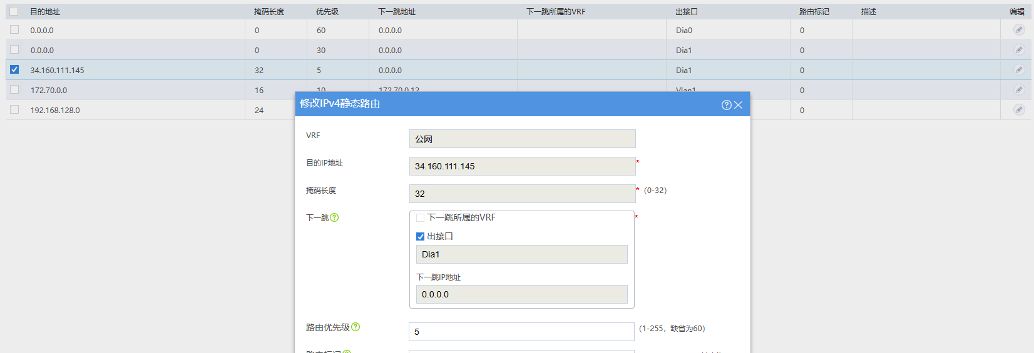Screen dimensions: 1034x353
Task: Click mask length 16 cell
Action: coord(259,91)
